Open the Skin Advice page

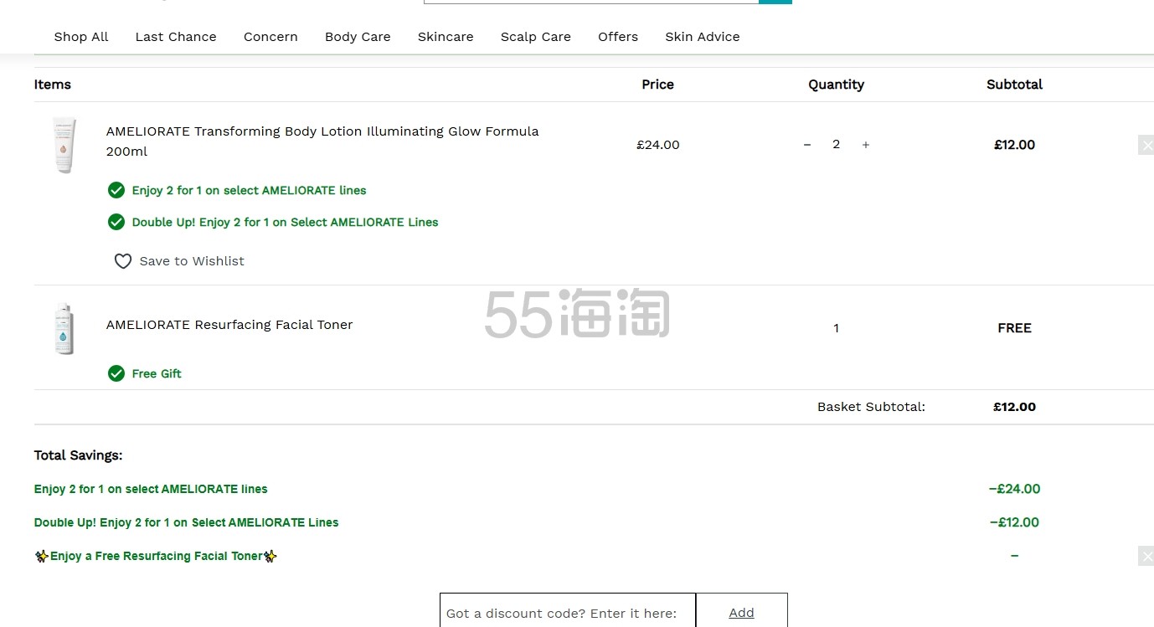click(x=703, y=37)
